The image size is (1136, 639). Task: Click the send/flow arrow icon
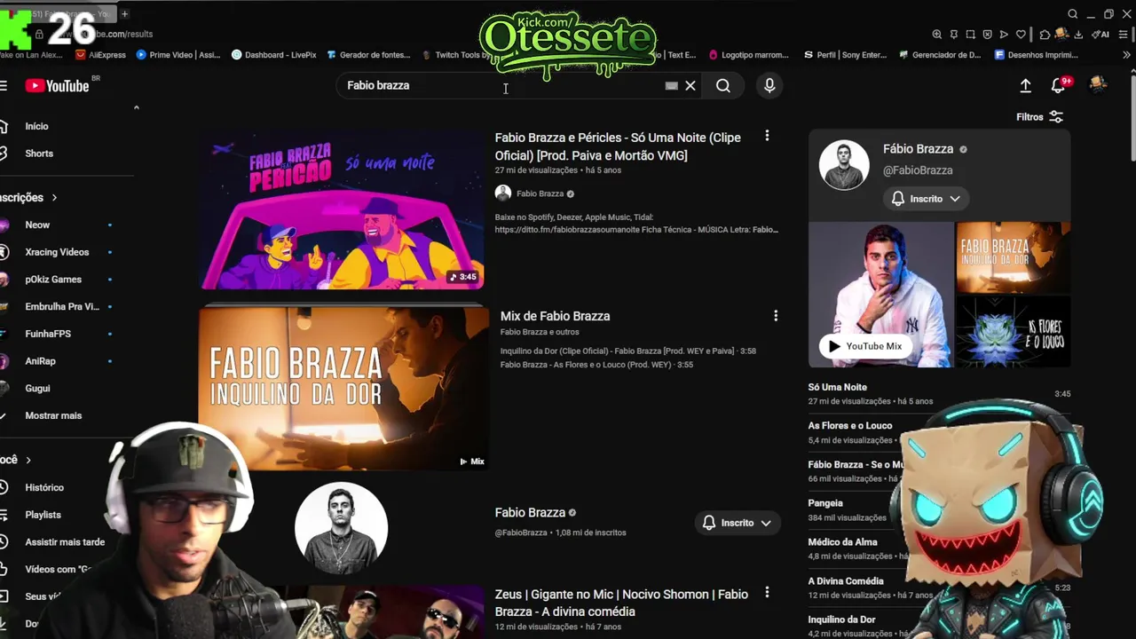tap(1005, 34)
